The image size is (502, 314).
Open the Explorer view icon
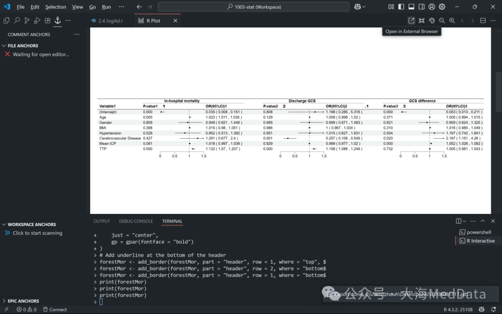[7, 20]
